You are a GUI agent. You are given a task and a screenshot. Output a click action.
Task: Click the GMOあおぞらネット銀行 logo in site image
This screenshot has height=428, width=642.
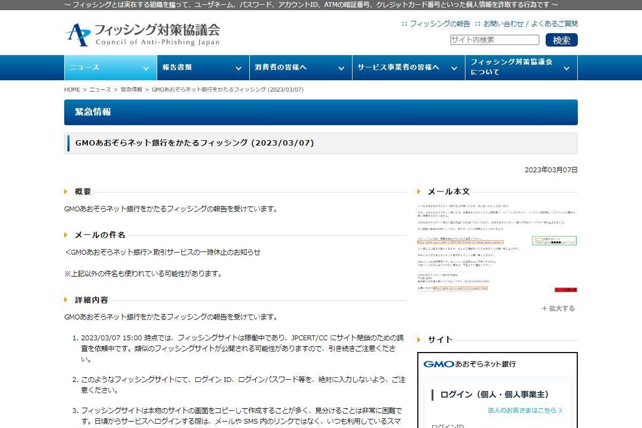click(x=470, y=364)
